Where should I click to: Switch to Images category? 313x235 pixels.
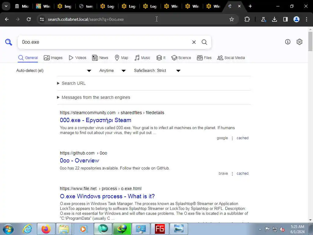tap(53, 58)
